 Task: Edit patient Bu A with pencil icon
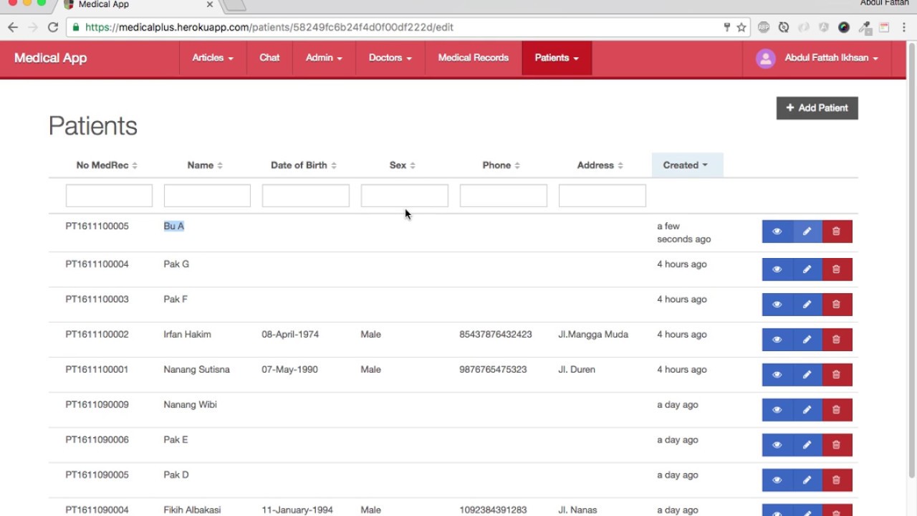[x=807, y=231]
